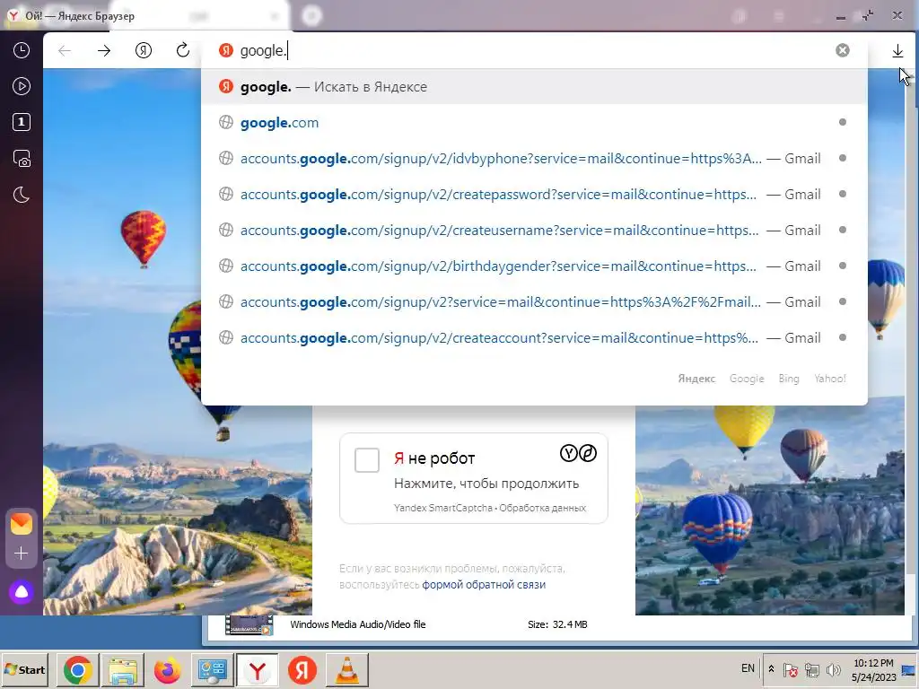Click the address bar containing google.
The image size is (919, 689).
[533, 50]
